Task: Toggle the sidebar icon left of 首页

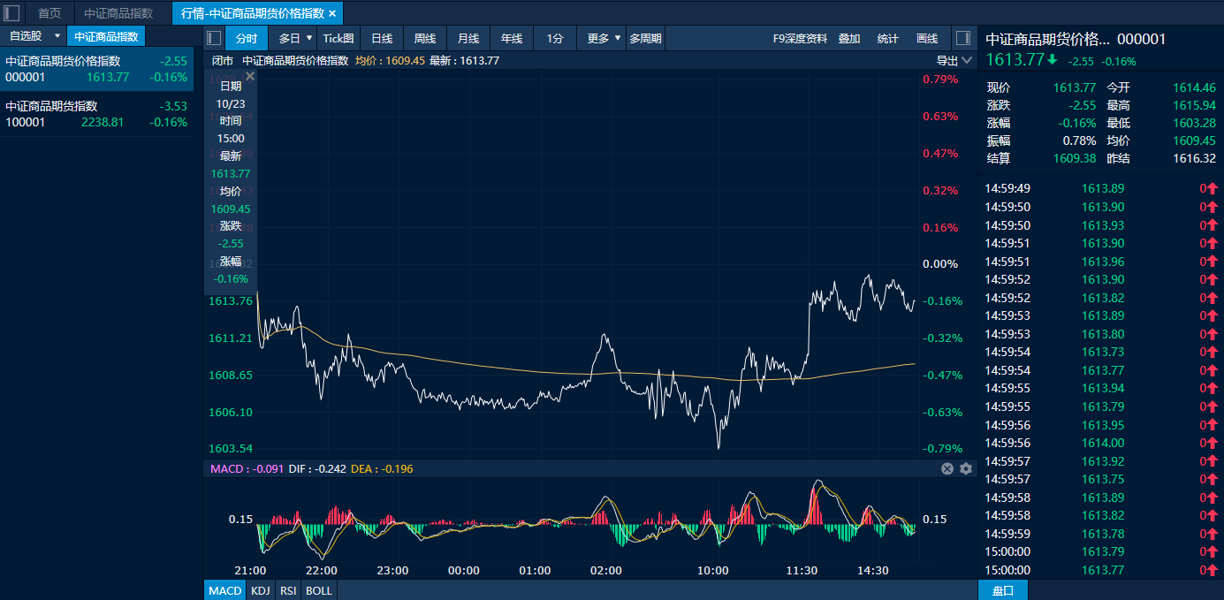Action: (x=12, y=13)
